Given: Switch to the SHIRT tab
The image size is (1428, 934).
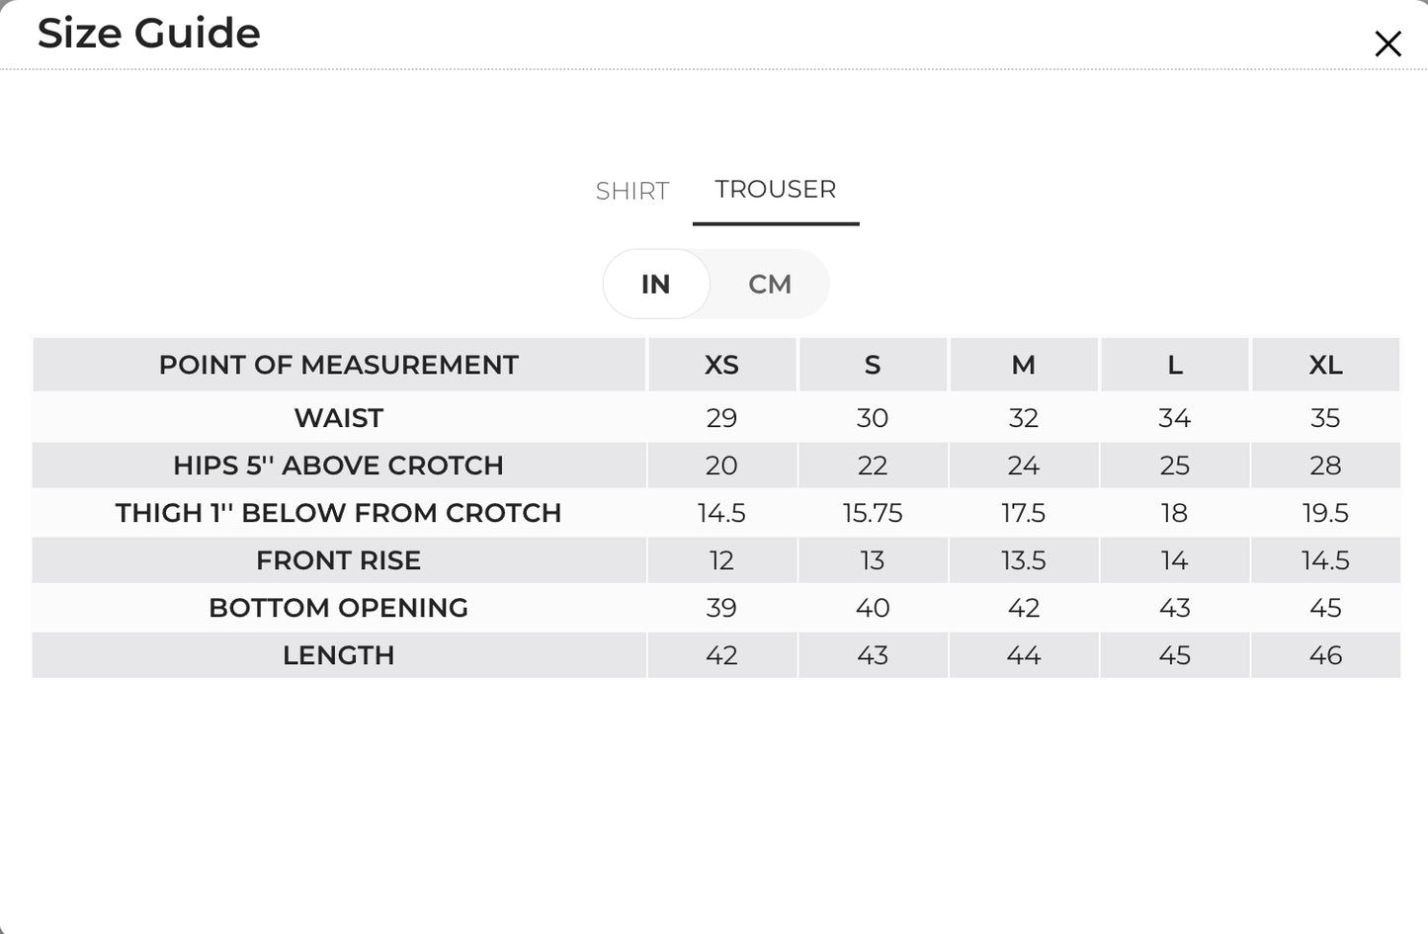Looking at the screenshot, I should pyautogui.click(x=632, y=191).
